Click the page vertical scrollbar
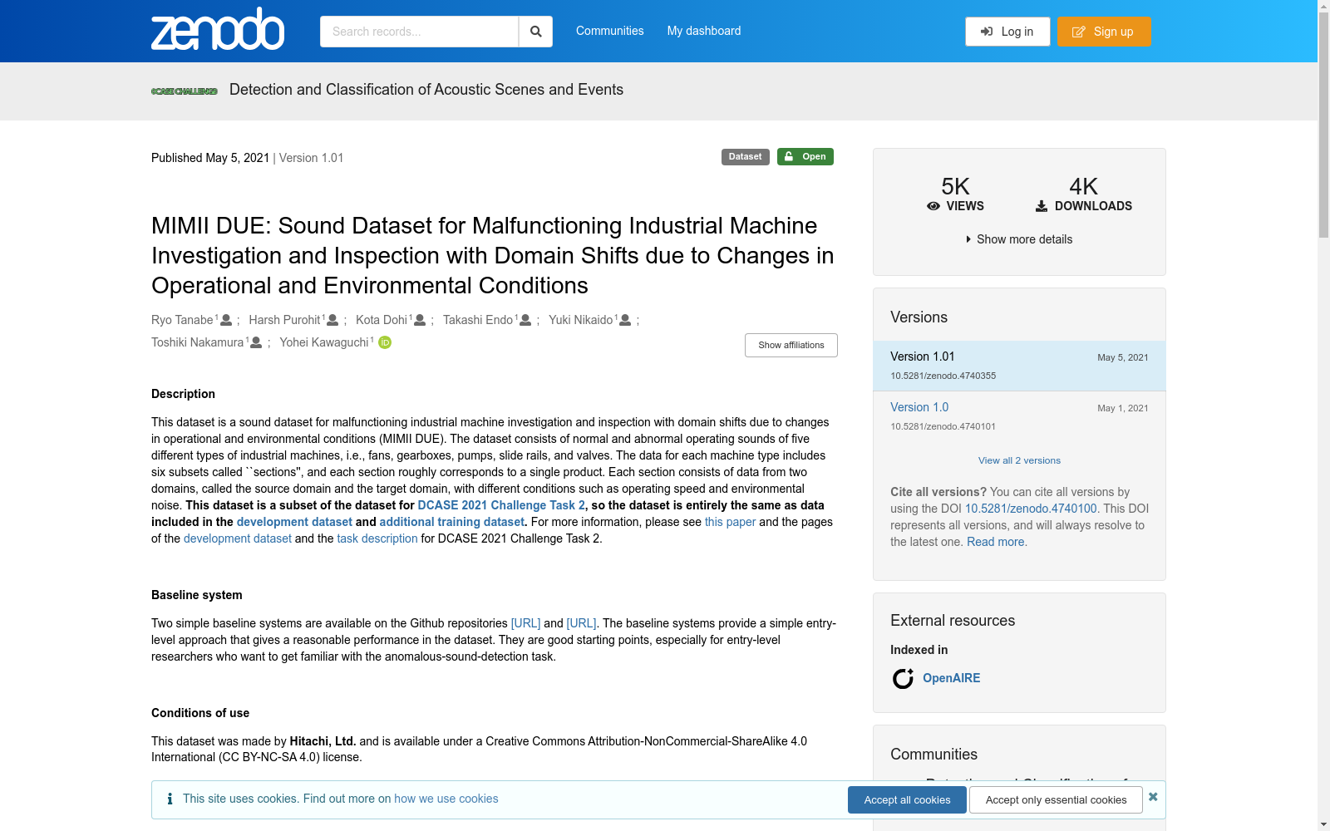 click(x=1323, y=415)
